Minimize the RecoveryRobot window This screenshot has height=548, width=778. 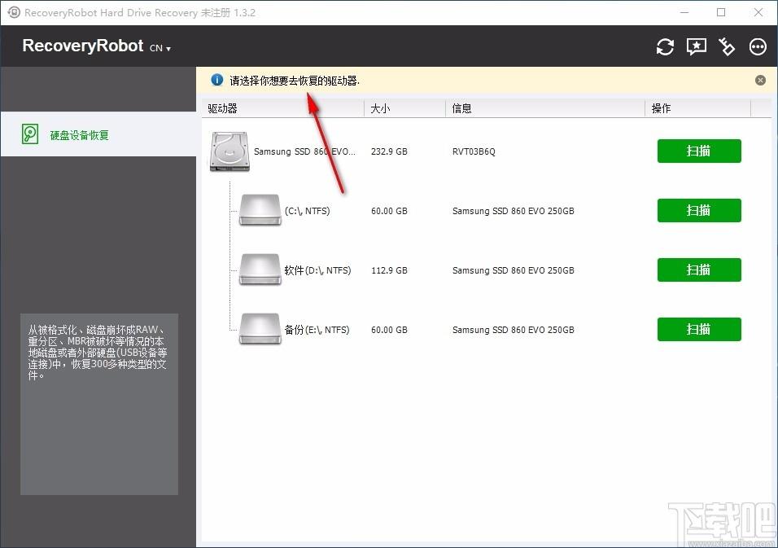click(684, 12)
